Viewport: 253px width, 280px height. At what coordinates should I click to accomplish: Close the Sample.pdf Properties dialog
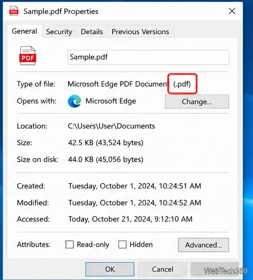(232, 11)
